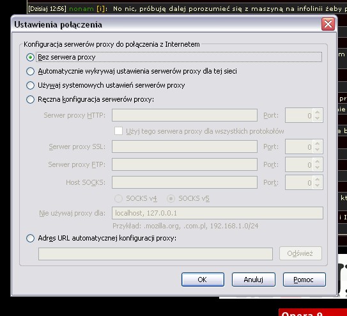Decrease the SOCKS port with down arrow

click(318, 186)
